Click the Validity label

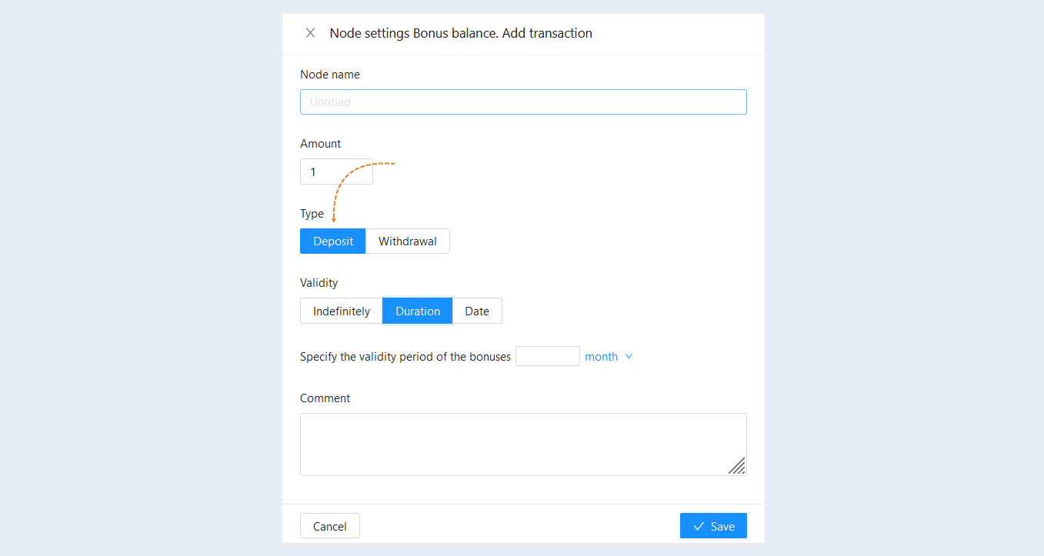(319, 283)
